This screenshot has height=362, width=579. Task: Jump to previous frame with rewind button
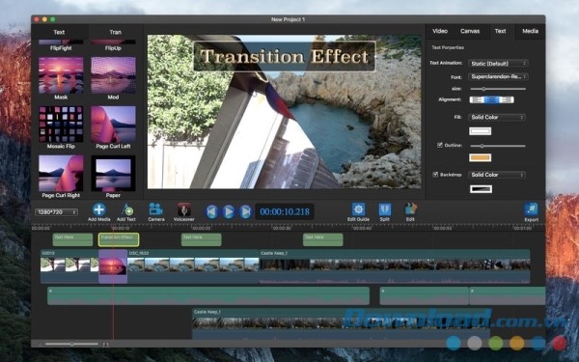pos(211,211)
